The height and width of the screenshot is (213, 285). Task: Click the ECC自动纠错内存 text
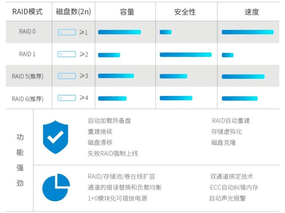click(x=234, y=187)
